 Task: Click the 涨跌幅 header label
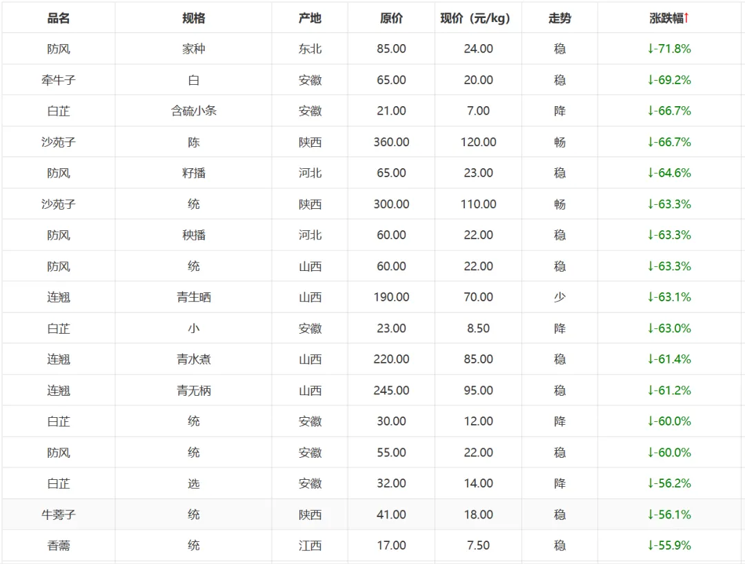pos(666,18)
